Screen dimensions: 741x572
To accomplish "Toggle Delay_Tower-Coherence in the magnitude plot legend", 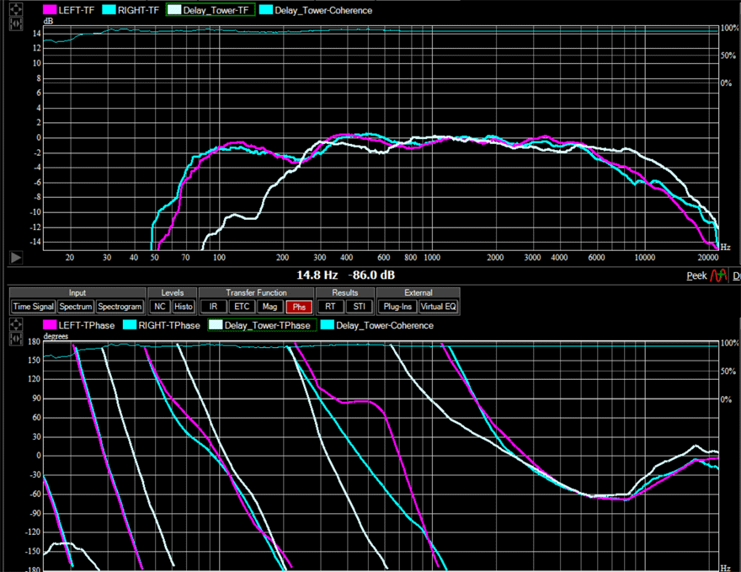I will click(316, 10).
